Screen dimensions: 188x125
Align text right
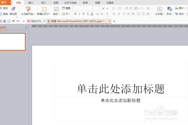tap(124, 14)
